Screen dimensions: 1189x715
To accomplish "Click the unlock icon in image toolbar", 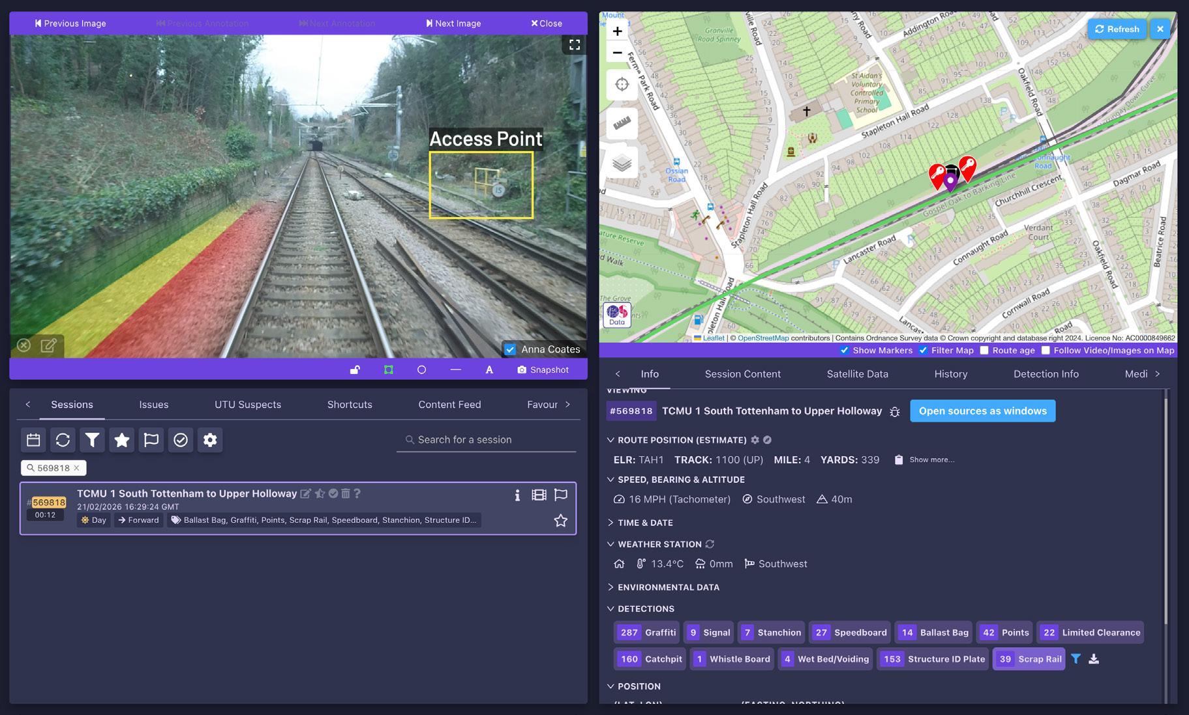I will [355, 370].
